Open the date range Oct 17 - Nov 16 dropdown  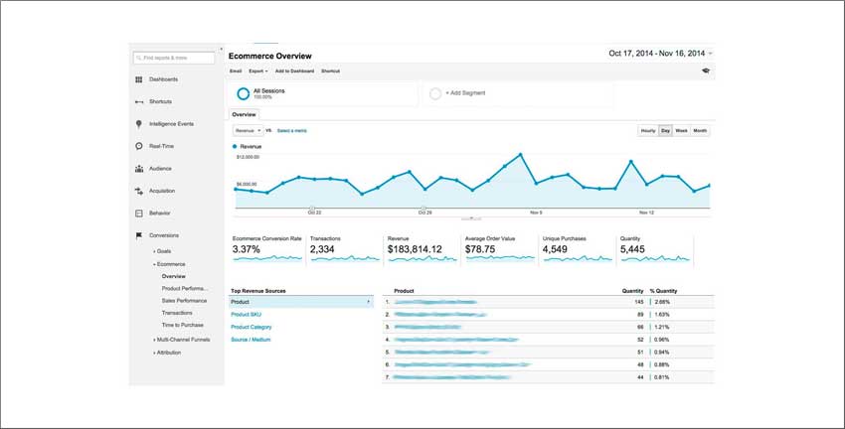tap(660, 54)
